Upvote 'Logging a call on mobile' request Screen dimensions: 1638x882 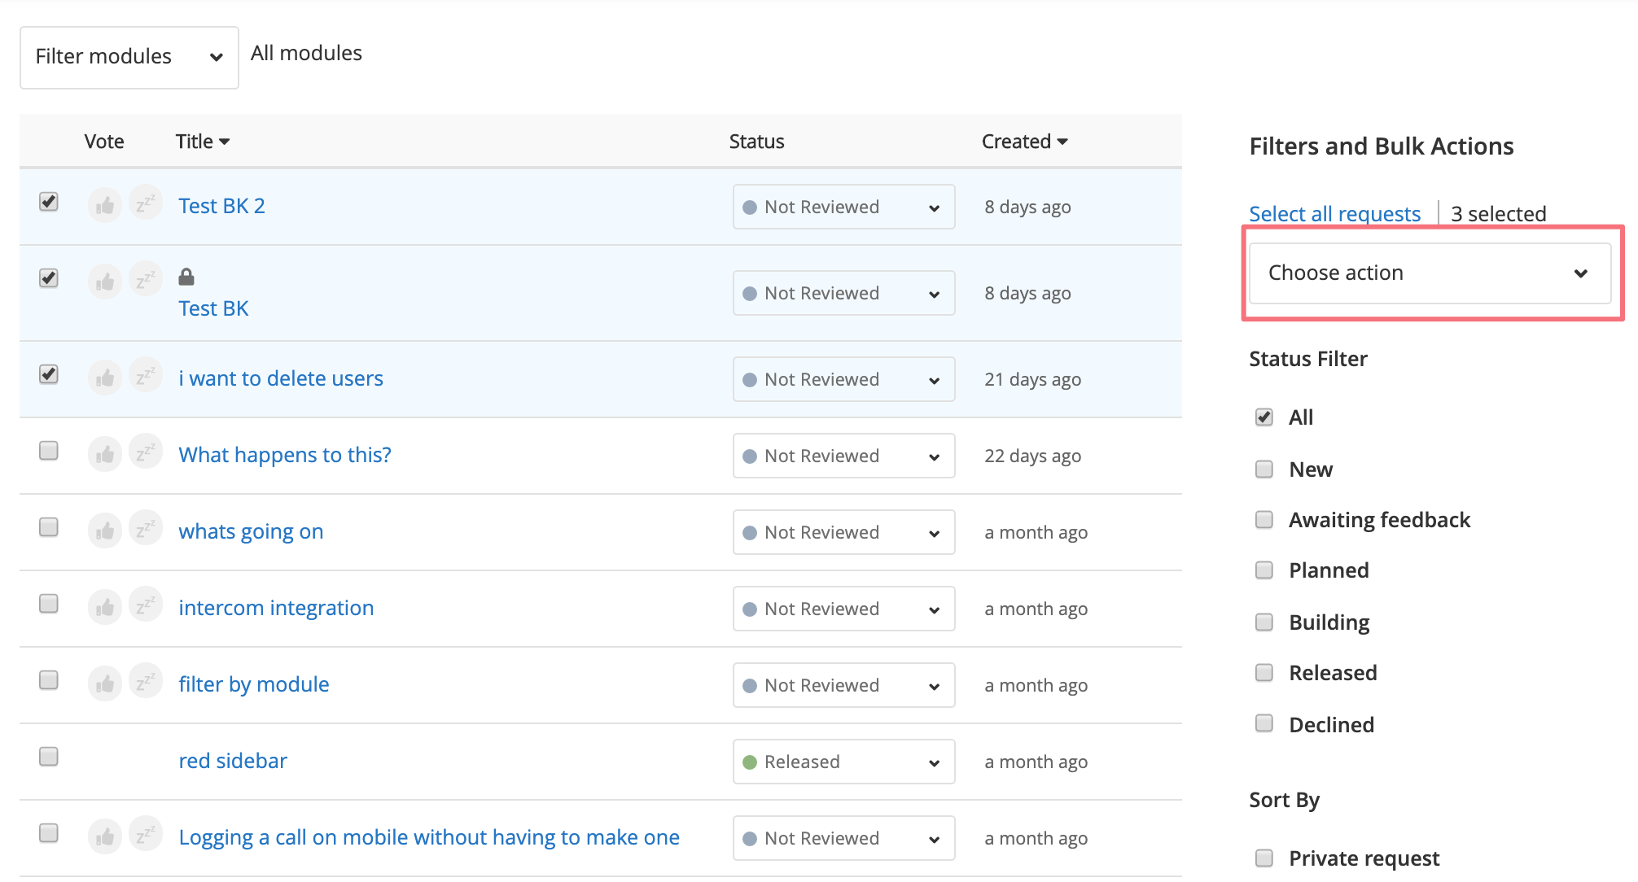coord(105,837)
